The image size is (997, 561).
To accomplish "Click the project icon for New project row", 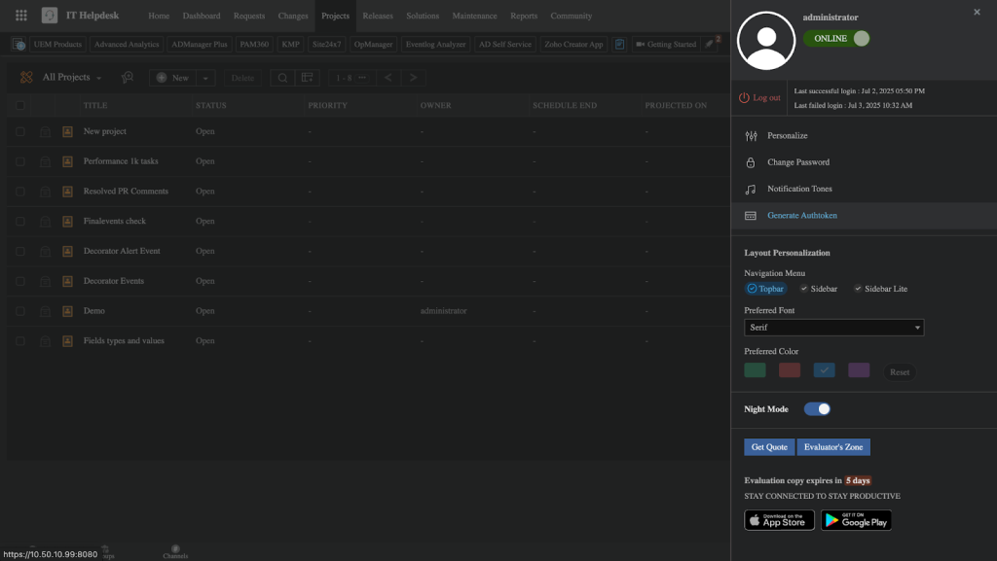I will [x=67, y=131].
